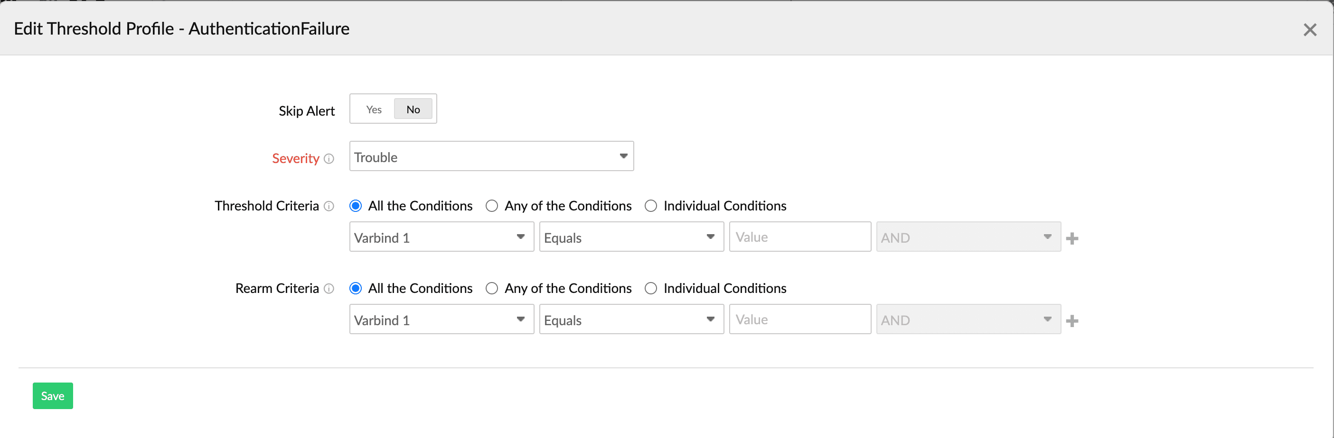Image resolution: width=1334 pixels, height=438 pixels.
Task: Open the Threshold Criteria Equals operator dropdown
Action: (631, 237)
